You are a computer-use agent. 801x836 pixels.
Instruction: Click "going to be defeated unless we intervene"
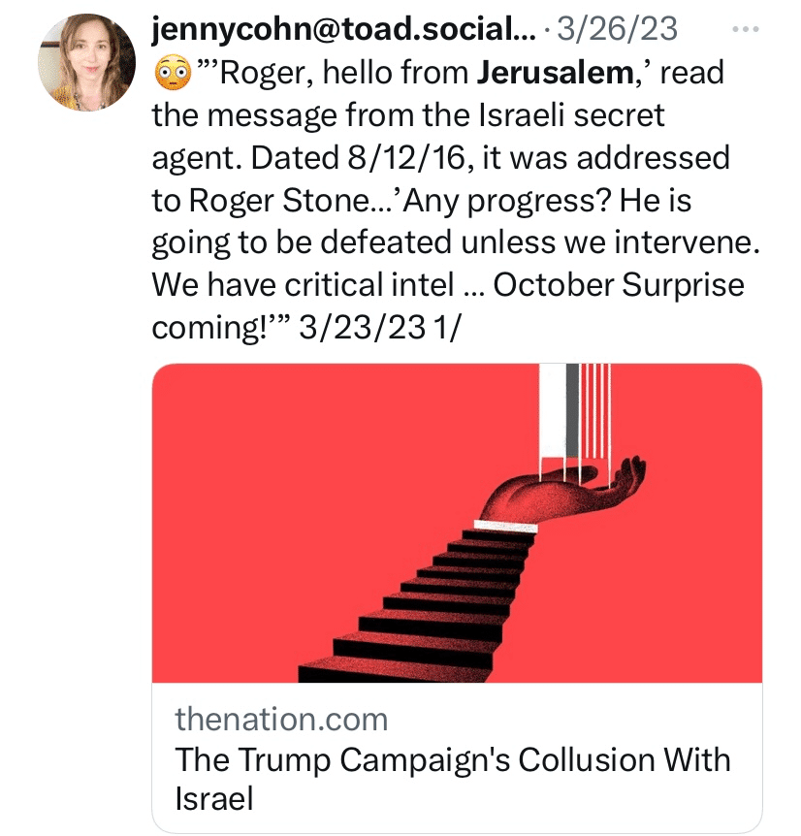(455, 243)
